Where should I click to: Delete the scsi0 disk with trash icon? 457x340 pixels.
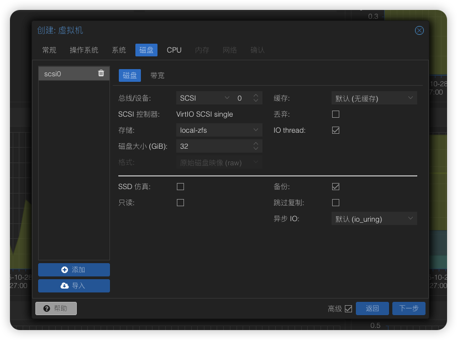101,73
